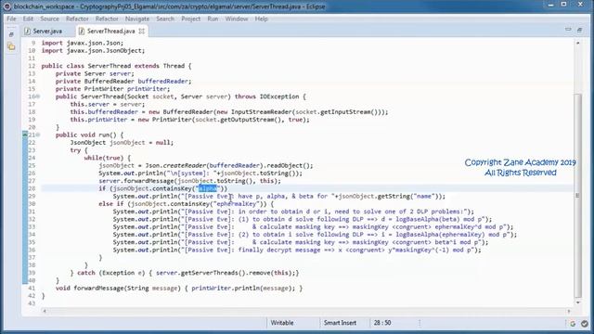Click printWriter.println(message) on line 41
Image resolution: width=594 pixels, height=334 pixels.
[241, 289]
